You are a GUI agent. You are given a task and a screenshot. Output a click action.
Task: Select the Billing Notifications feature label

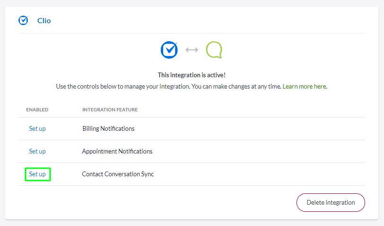(x=108, y=128)
